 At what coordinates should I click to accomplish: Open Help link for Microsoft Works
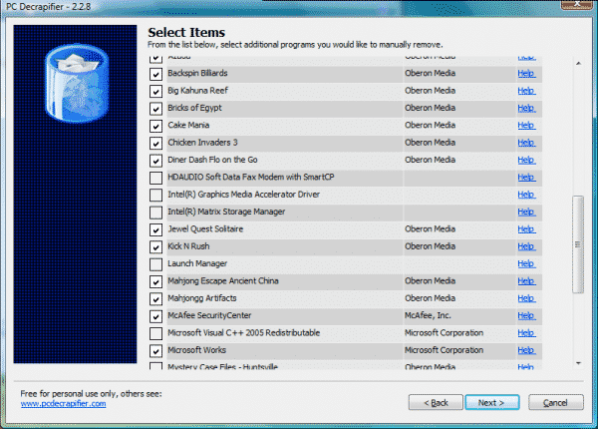coord(525,351)
